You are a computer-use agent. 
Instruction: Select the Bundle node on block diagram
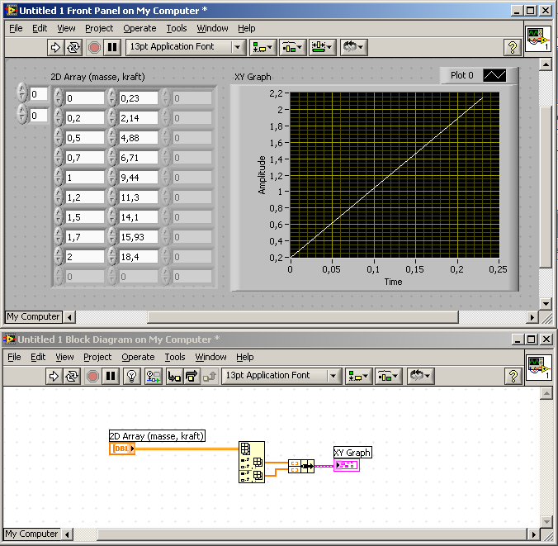[301, 467]
